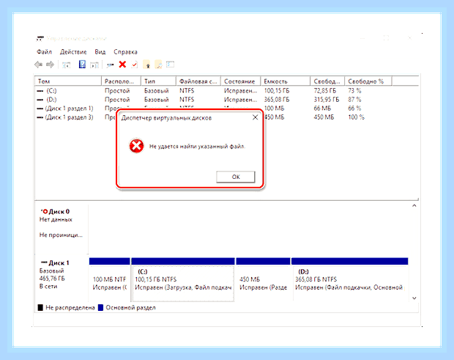Click the 66 МБ free space cell
Screen dimensions: 454x360
(322, 109)
